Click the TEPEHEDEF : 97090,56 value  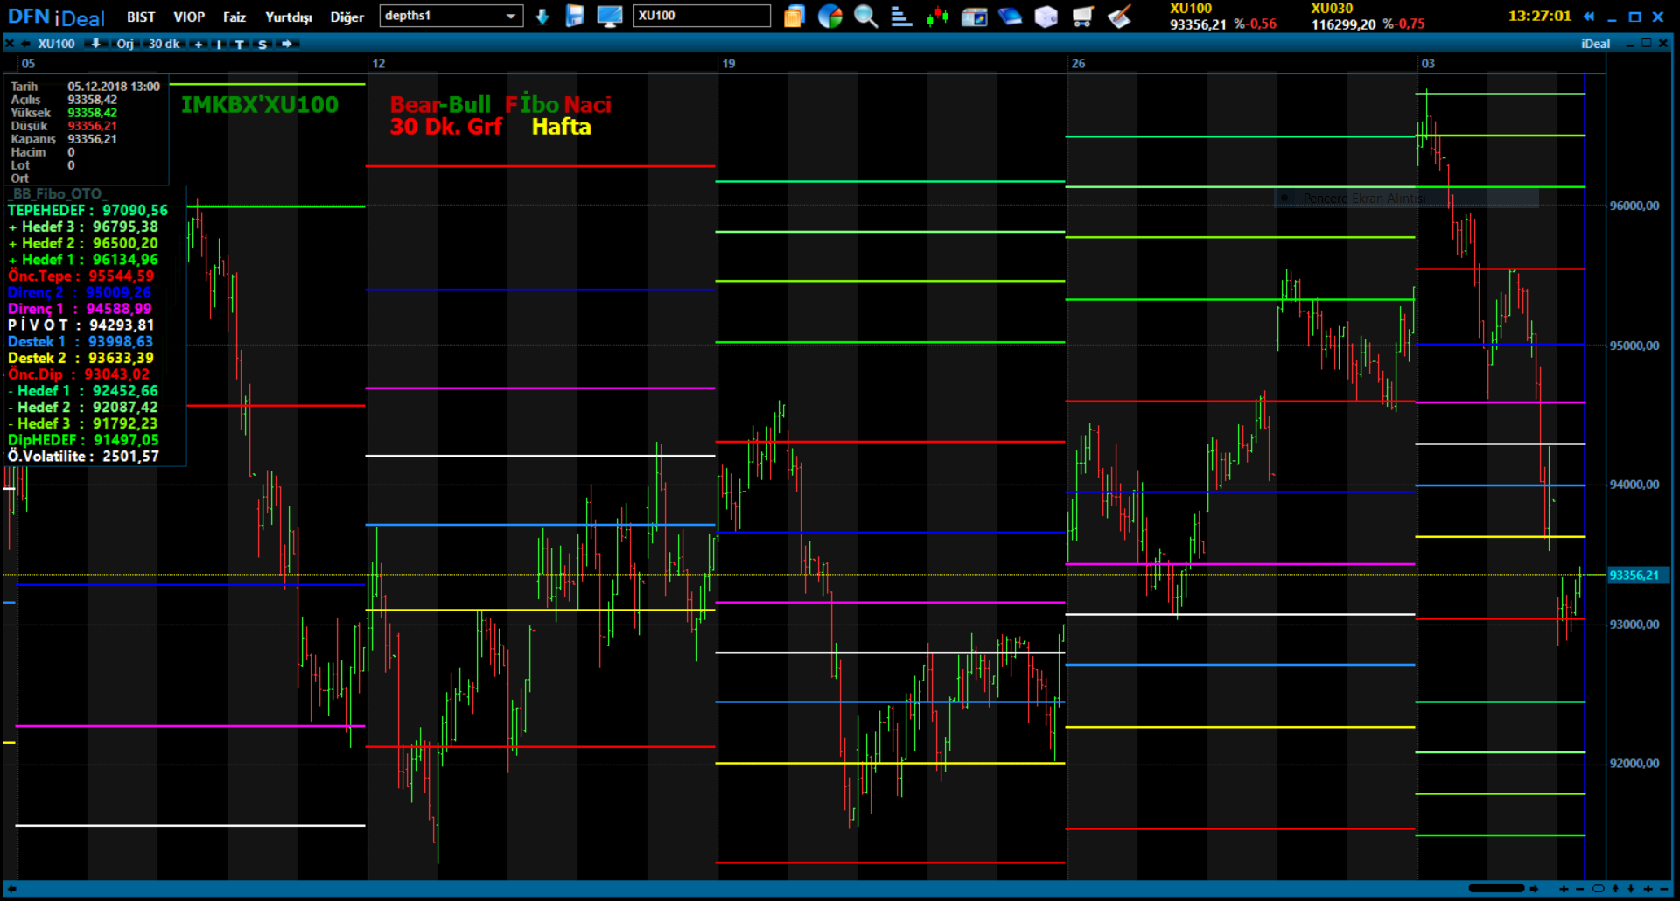coord(87,211)
